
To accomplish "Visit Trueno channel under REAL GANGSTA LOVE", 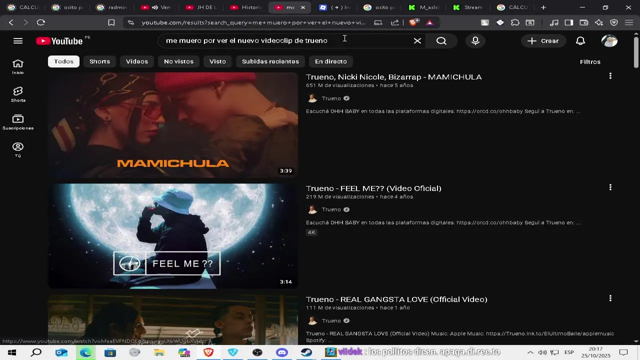I will tap(331, 320).
